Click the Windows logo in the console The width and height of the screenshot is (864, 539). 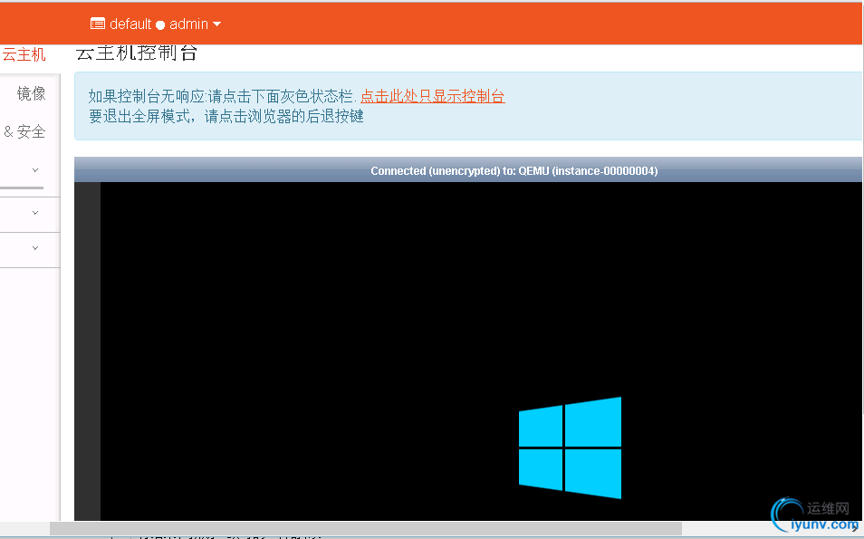(570, 448)
